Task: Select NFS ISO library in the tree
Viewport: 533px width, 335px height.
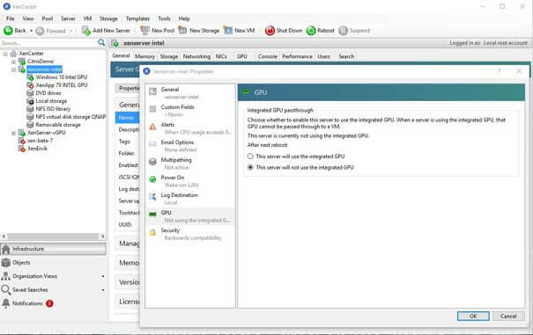Action: point(53,109)
